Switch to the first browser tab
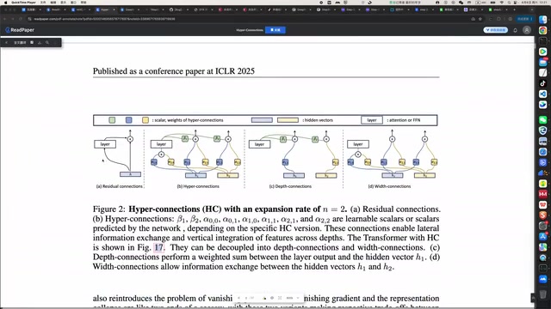 tap(31, 9)
